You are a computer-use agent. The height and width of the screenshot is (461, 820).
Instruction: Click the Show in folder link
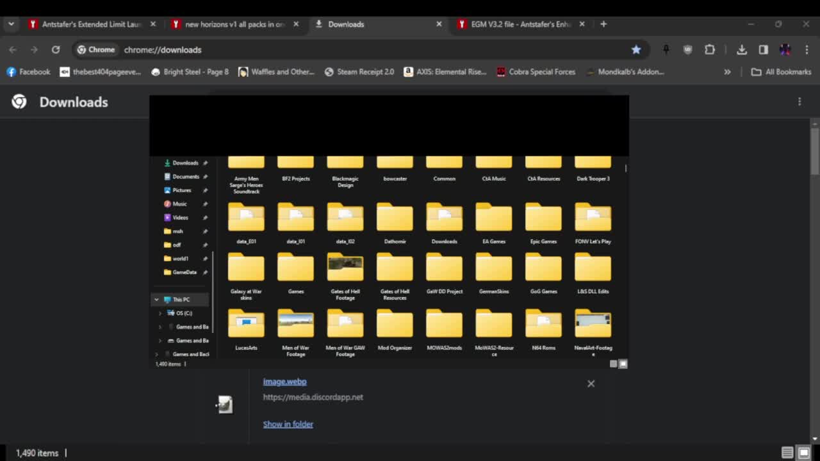click(288, 424)
